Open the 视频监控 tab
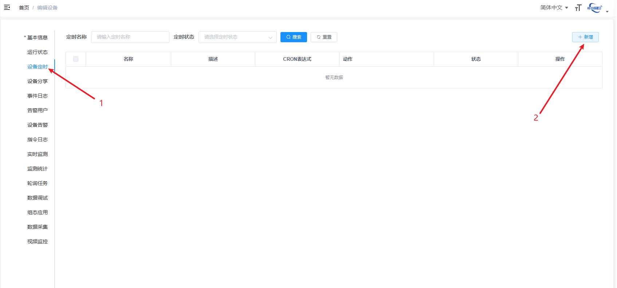 tap(37, 241)
